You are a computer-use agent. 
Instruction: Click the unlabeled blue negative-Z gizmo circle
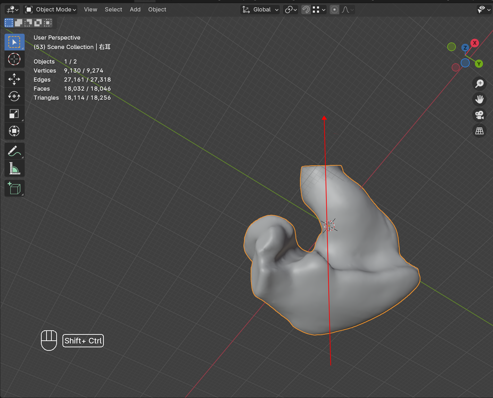(465, 63)
